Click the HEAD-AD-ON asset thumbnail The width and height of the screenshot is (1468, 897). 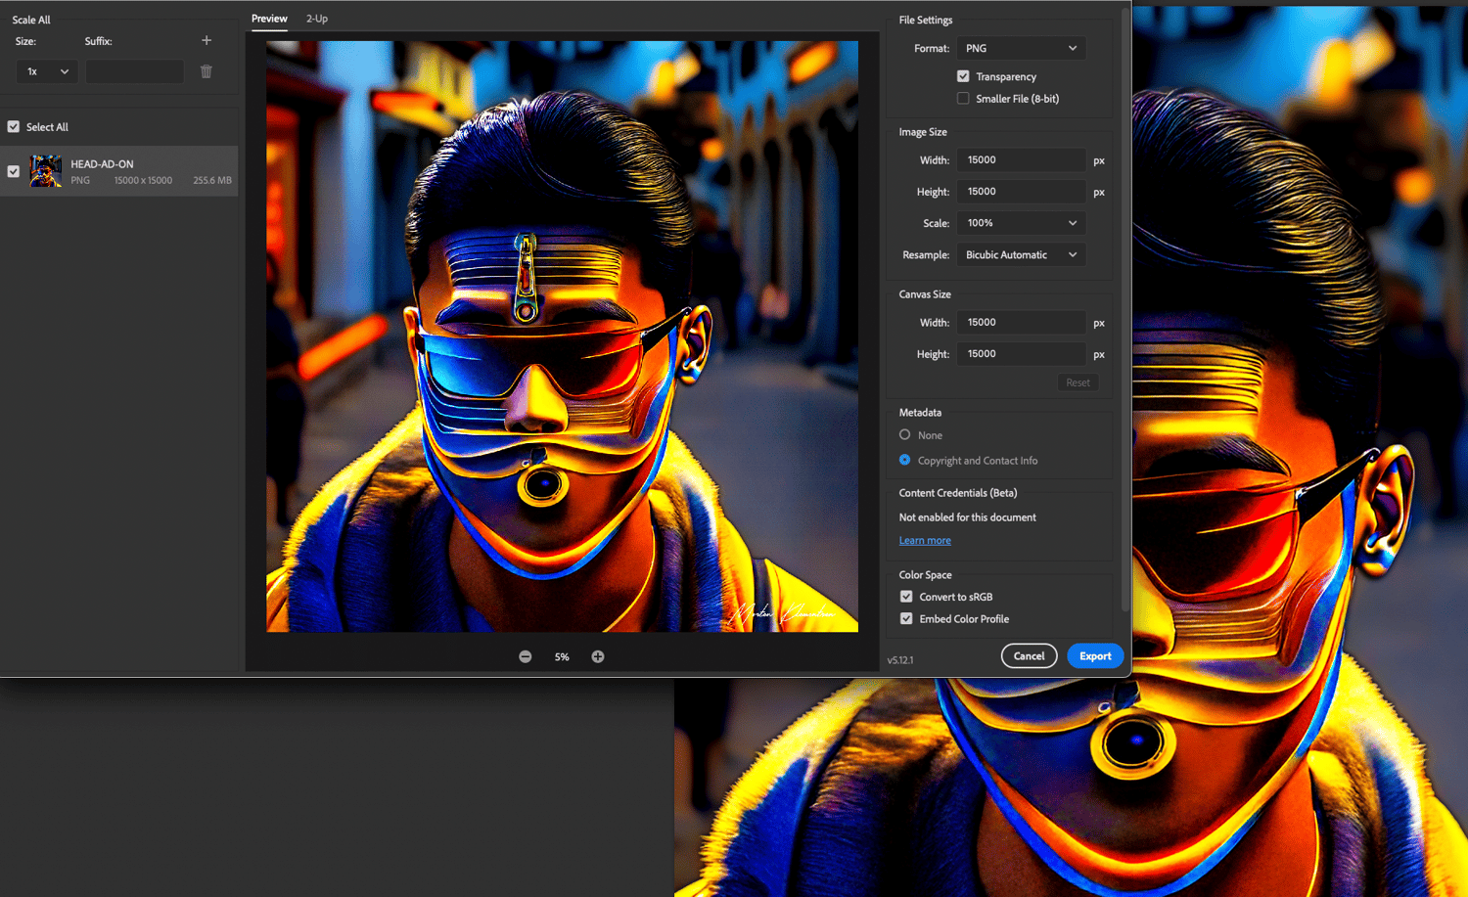click(x=45, y=171)
